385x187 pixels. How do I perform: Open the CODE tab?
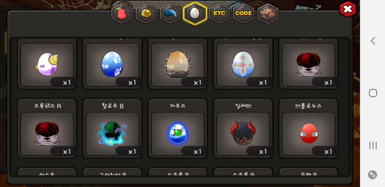(x=243, y=13)
